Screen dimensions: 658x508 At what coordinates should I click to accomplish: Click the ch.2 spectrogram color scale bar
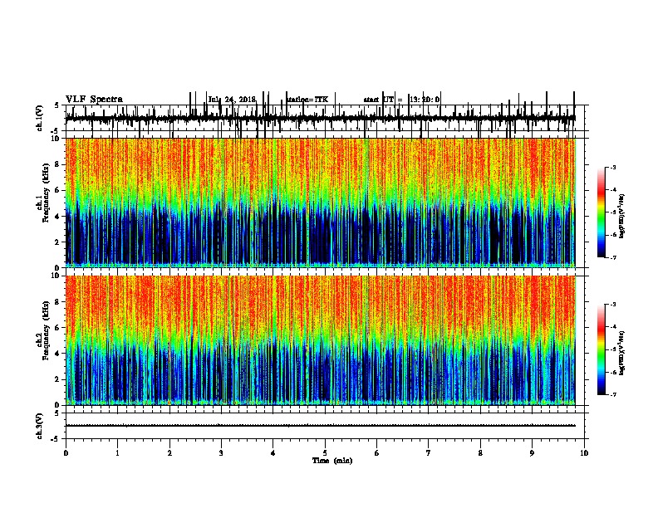pos(602,349)
